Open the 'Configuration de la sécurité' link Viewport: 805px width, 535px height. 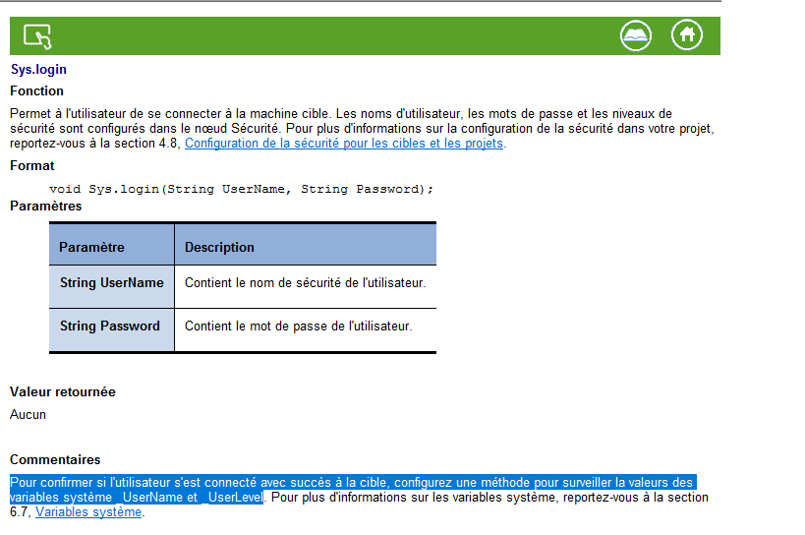[344, 144]
